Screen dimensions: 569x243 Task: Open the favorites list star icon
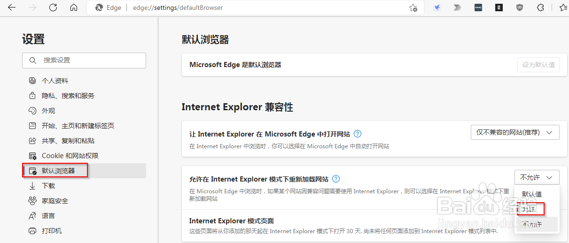563,8
